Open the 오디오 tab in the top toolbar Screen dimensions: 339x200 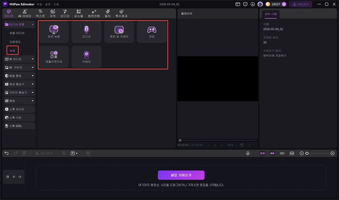coord(65,14)
